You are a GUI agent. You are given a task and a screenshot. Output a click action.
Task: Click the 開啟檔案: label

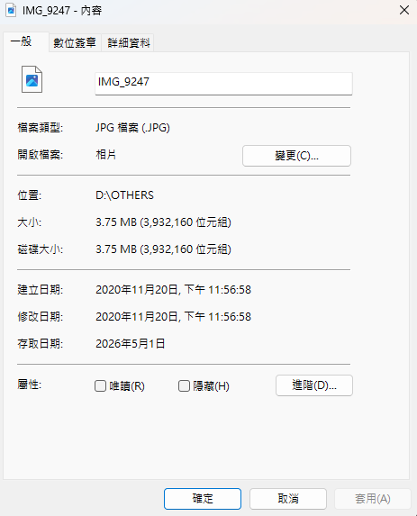(x=41, y=154)
